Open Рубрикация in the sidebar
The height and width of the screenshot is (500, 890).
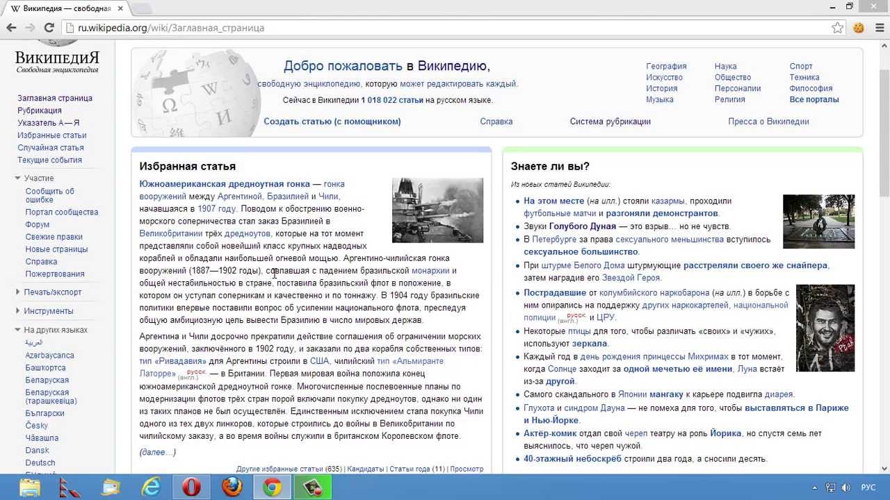(40, 110)
